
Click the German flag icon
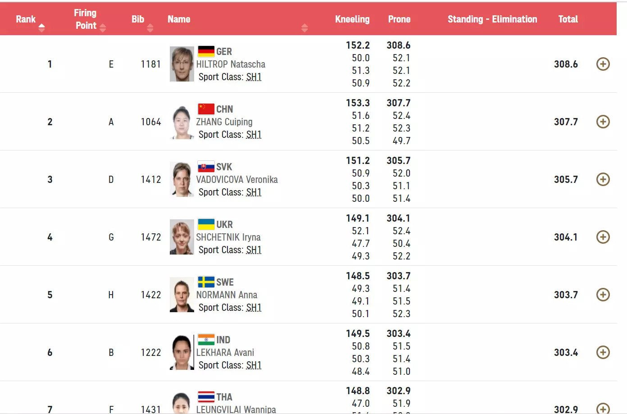[206, 51]
